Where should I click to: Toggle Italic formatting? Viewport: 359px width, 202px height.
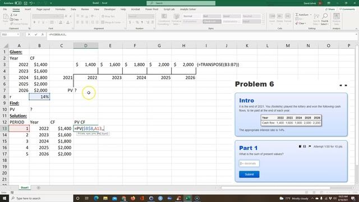(39, 22)
